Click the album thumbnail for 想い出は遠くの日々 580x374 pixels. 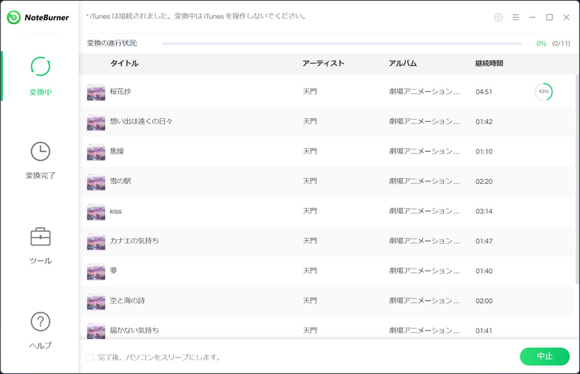pos(97,122)
